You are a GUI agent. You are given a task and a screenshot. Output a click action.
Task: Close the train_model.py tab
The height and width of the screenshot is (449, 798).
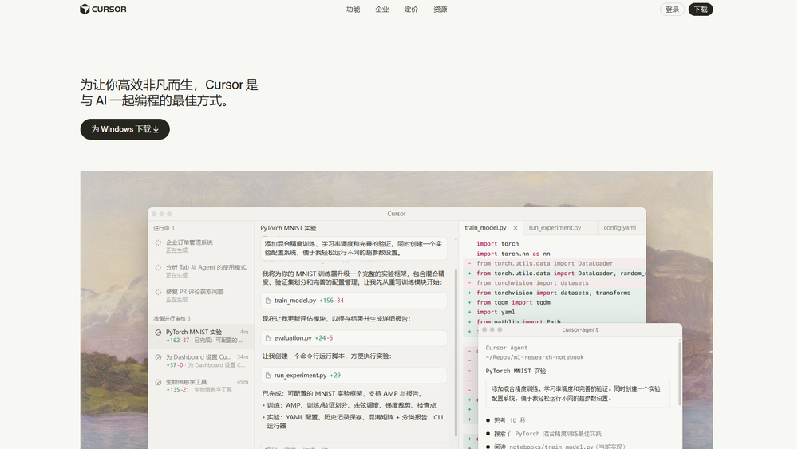tap(516, 228)
